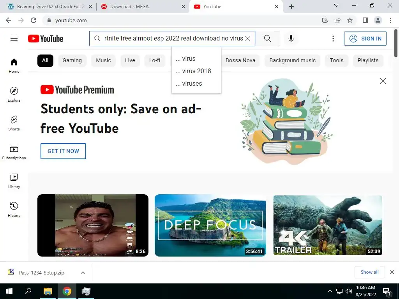Click inside the YouTube search field

173,39
